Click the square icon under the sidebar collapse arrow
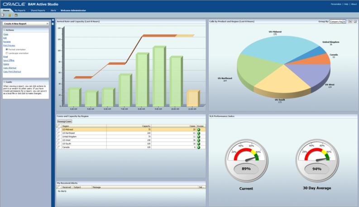This screenshot has height=207, width=359. point(53,24)
